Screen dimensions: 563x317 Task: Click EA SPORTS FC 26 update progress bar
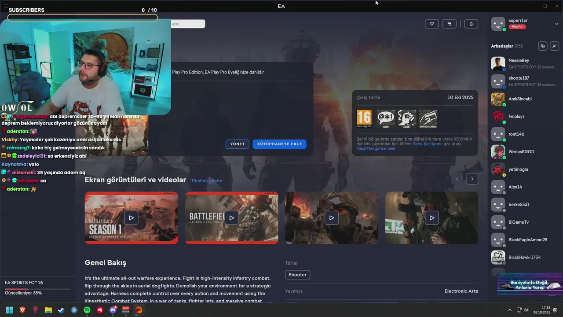tap(37, 289)
